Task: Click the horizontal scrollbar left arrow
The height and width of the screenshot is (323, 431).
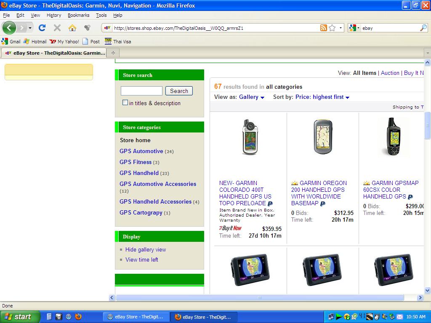Action: (112, 297)
